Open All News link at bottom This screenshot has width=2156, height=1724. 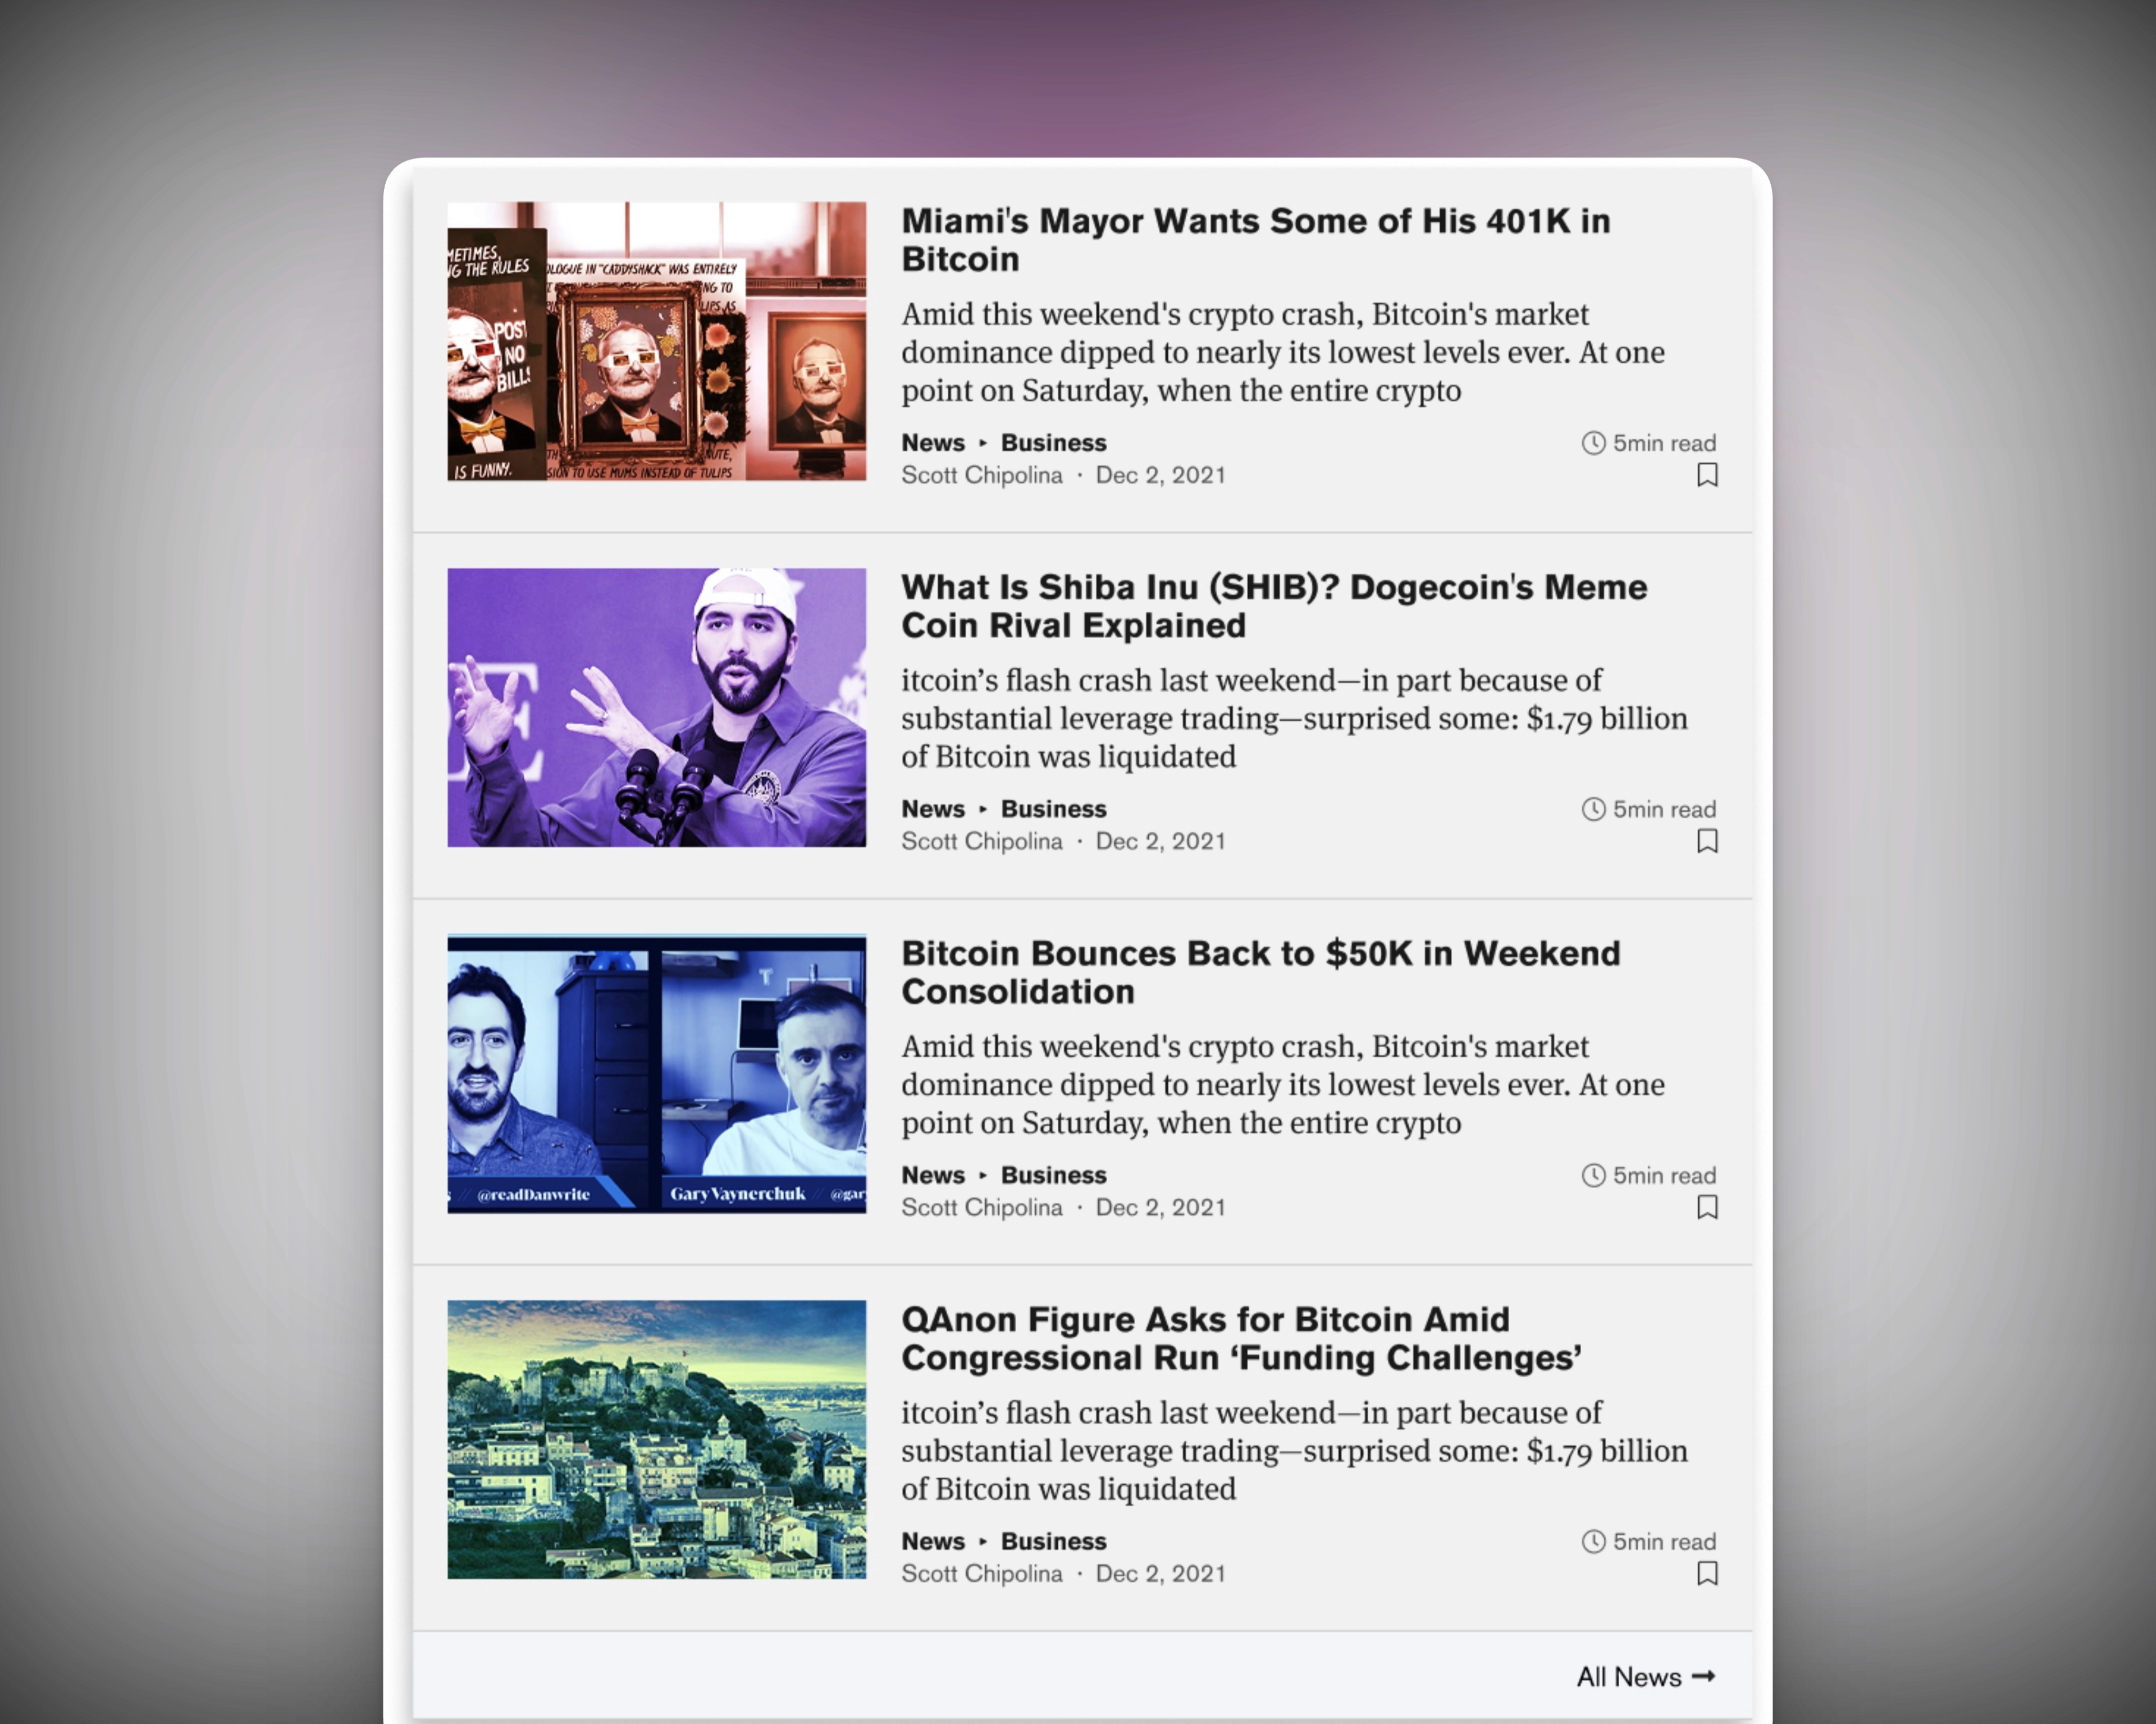[1628, 1676]
